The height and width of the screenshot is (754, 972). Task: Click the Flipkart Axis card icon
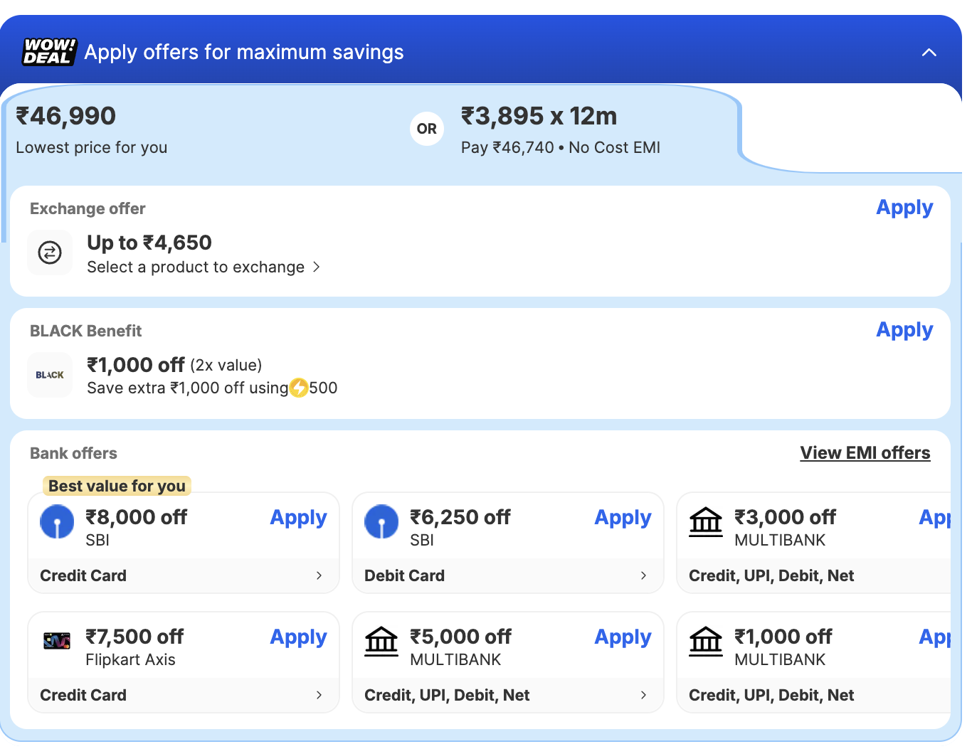click(57, 641)
